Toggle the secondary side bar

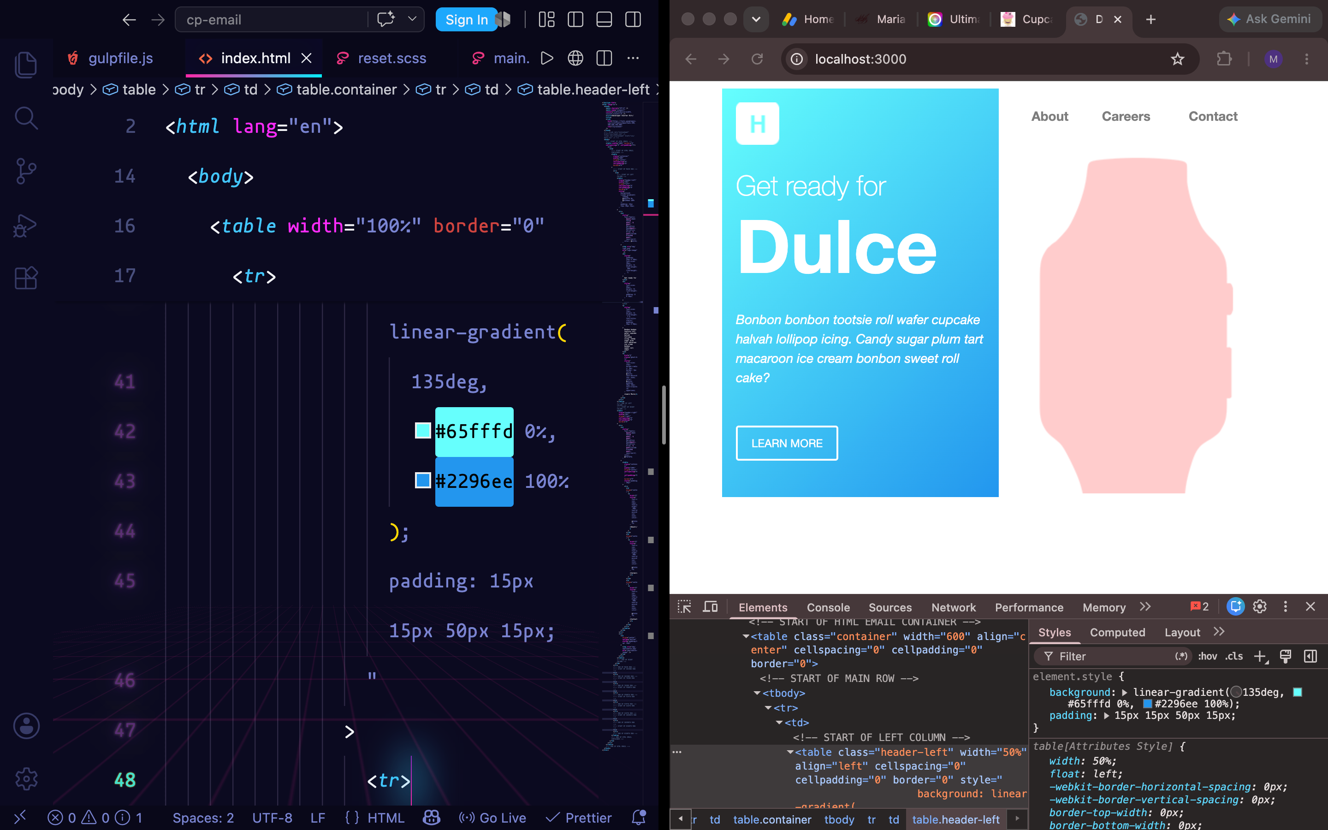[x=633, y=20]
